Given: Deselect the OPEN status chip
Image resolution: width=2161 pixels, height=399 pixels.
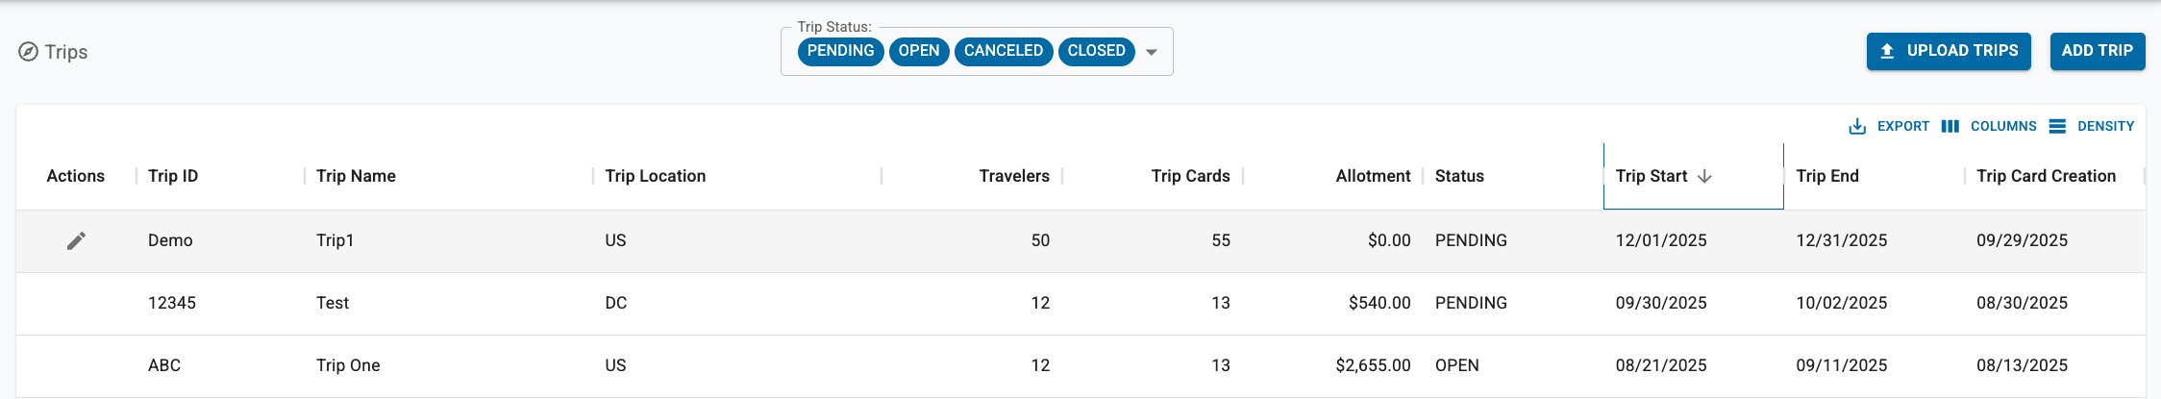Looking at the screenshot, I should pyautogui.click(x=919, y=51).
